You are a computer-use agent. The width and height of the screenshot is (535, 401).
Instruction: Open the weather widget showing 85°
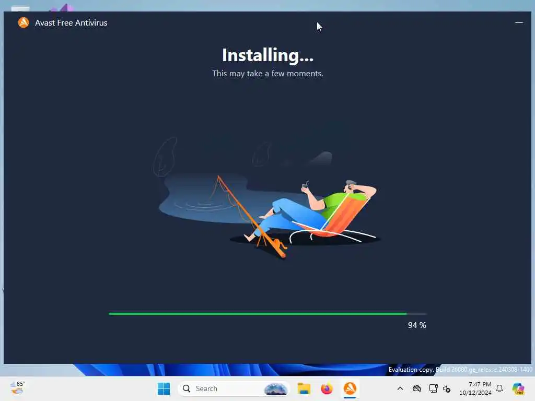pos(18,388)
